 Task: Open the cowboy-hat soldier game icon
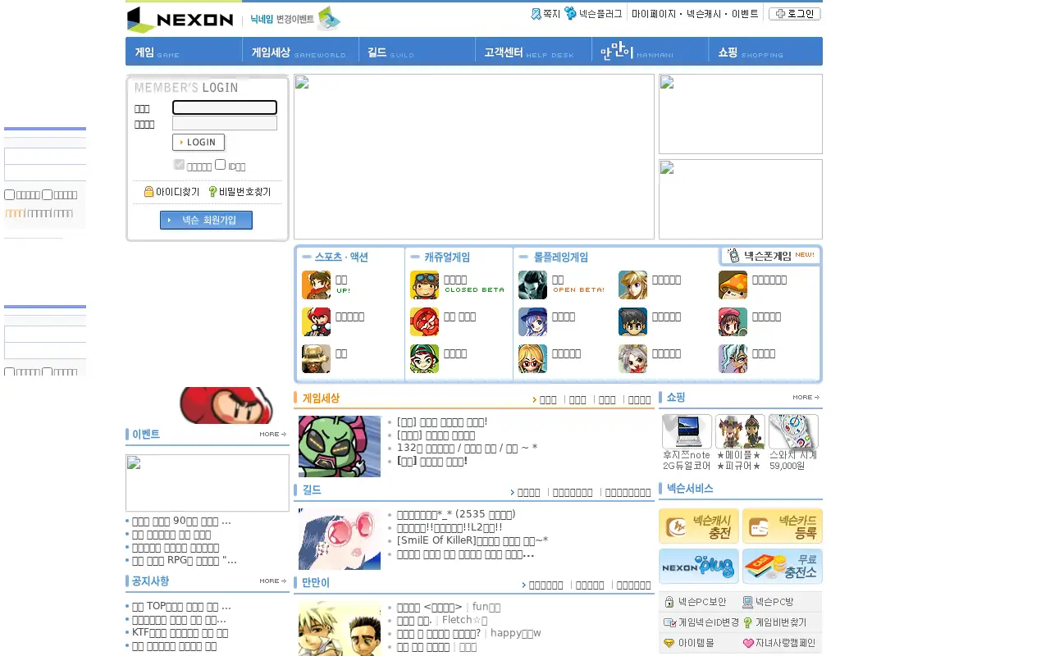[316, 358]
